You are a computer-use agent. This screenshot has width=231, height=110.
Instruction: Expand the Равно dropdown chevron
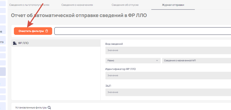[157, 60]
